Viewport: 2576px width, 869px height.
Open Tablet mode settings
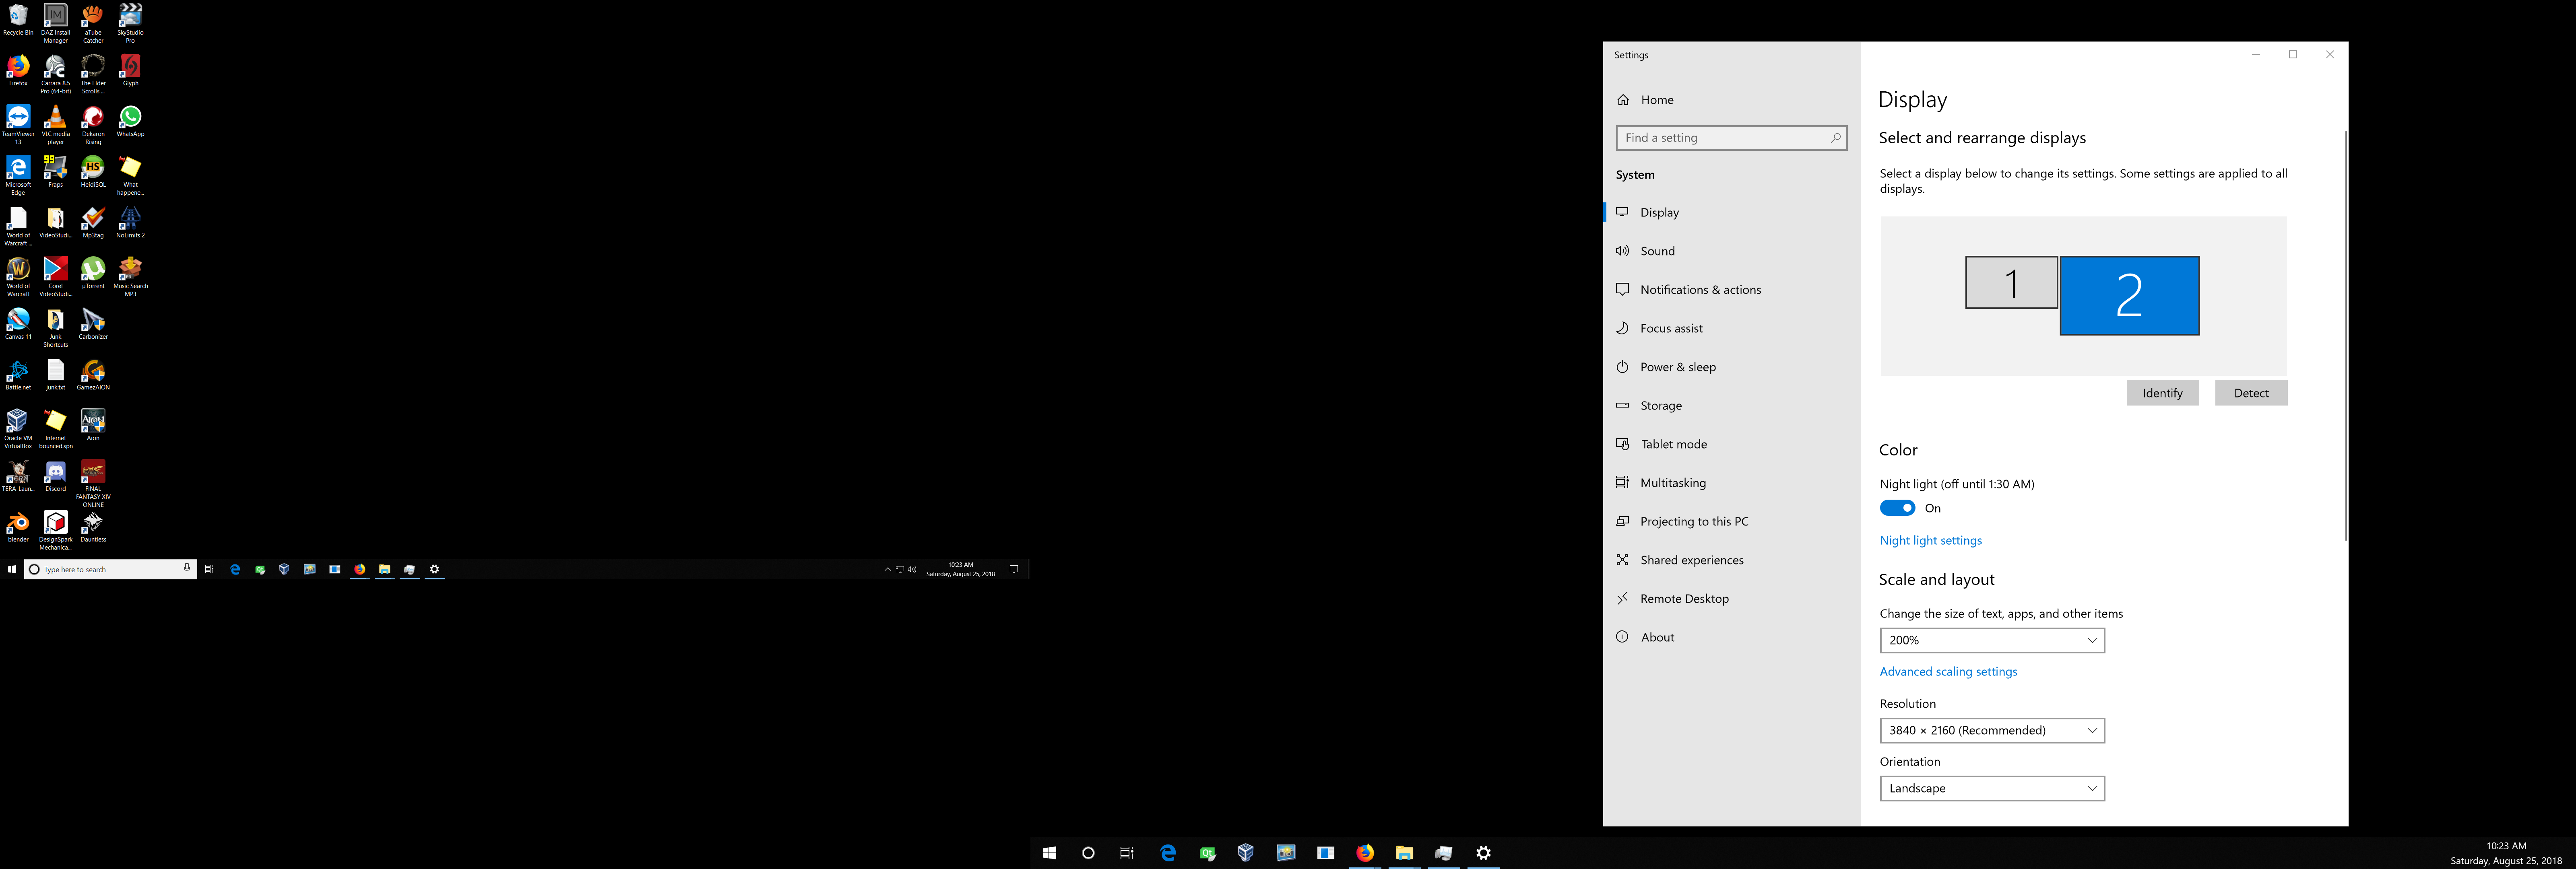[1673, 444]
